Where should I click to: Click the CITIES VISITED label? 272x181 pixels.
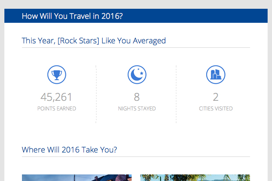coord(215,108)
